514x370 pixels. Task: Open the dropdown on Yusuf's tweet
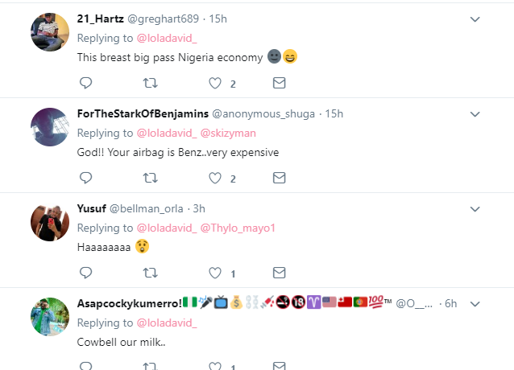[x=475, y=208]
